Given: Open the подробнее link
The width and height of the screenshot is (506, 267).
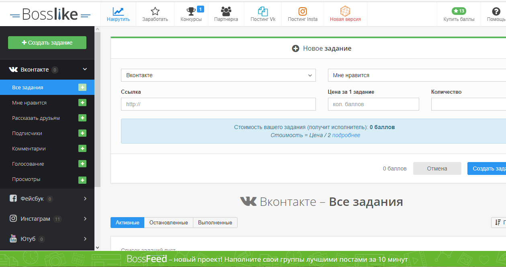Looking at the screenshot, I should pyautogui.click(x=346, y=135).
